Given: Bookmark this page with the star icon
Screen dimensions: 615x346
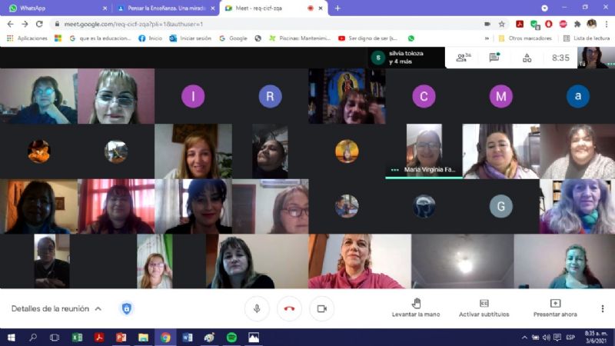Looking at the screenshot, I should click(502, 24).
